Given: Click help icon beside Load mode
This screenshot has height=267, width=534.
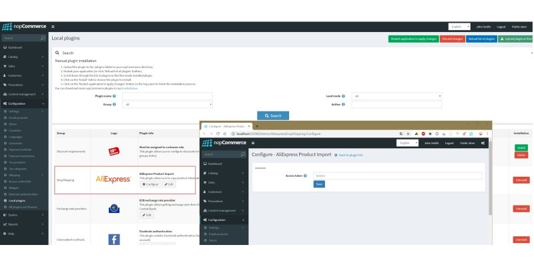Looking at the screenshot, I should point(343,96).
